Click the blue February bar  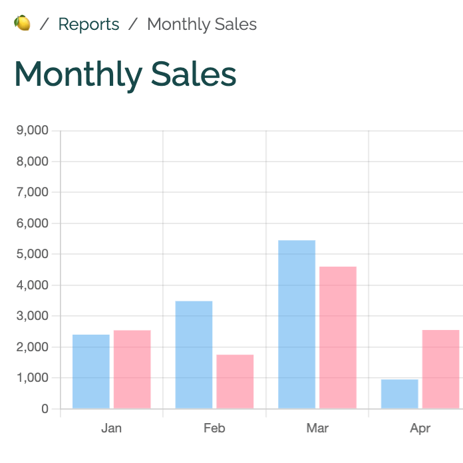click(194, 355)
